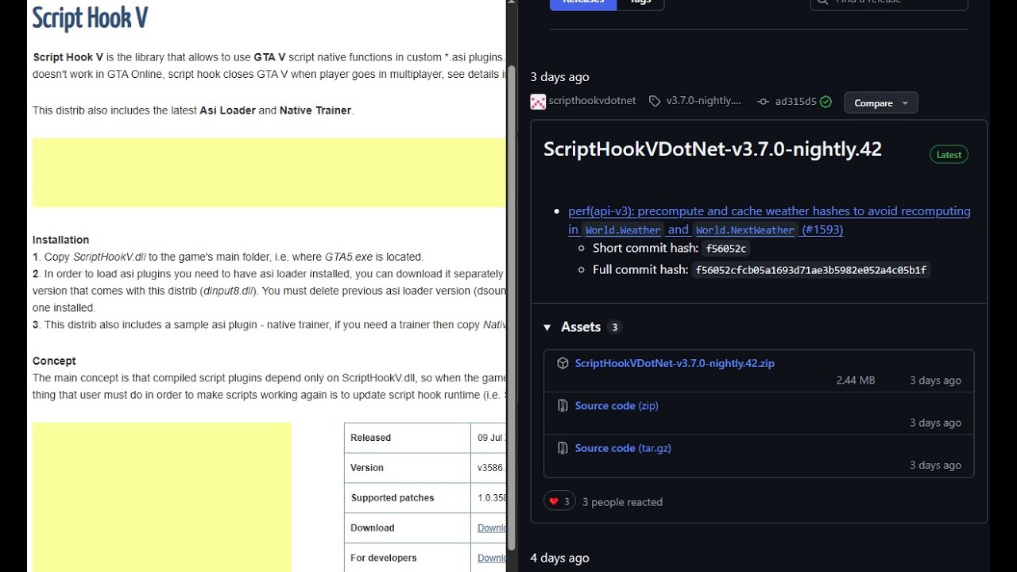1017x572 pixels.
Task: Open commit ad315d5
Action: pos(795,102)
